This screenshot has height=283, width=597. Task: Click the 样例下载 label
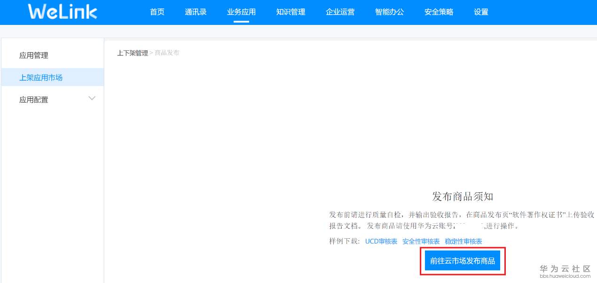[x=344, y=241]
